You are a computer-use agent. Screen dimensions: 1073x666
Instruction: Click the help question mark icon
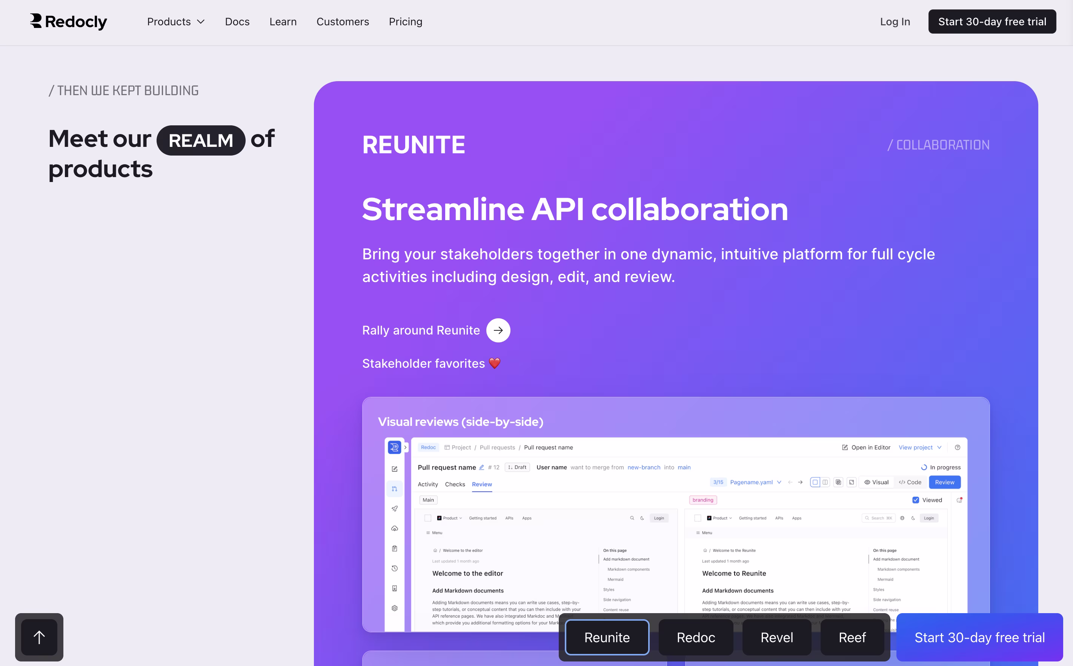[x=957, y=447]
